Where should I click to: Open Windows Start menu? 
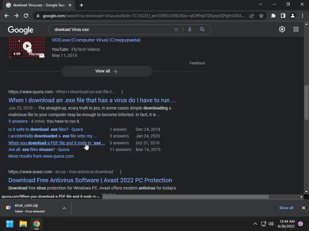(10, 224)
